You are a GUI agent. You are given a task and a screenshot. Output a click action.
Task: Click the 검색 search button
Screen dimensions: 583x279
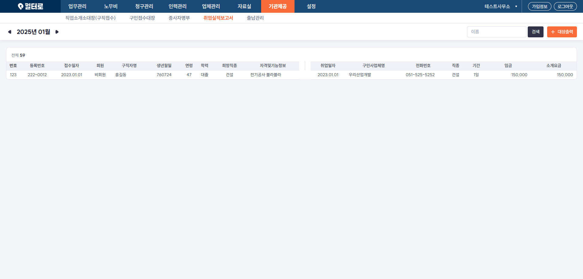pyautogui.click(x=535, y=32)
